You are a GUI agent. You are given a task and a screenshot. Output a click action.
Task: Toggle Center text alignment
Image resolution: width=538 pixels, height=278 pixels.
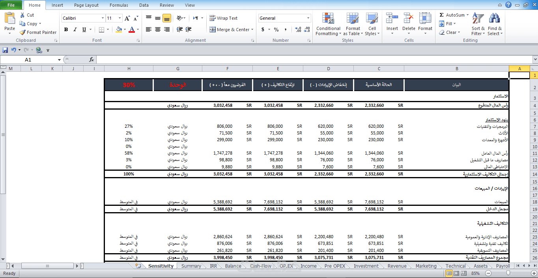click(x=158, y=30)
